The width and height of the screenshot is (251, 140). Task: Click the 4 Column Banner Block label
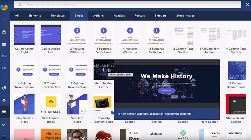[236, 85]
